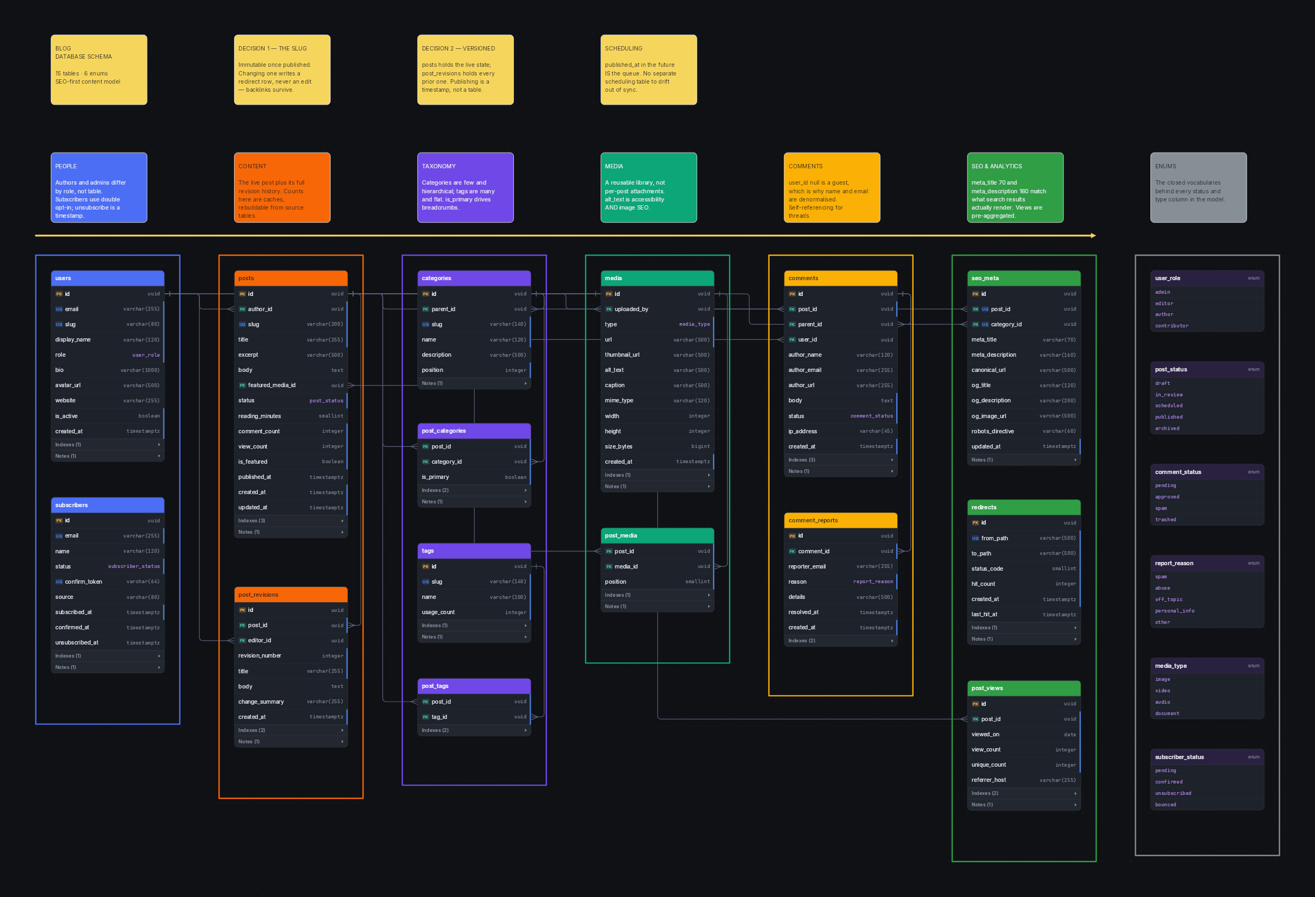Expand Indexes (3) in posts table
1315x897 pixels.
[x=291, y=521]
